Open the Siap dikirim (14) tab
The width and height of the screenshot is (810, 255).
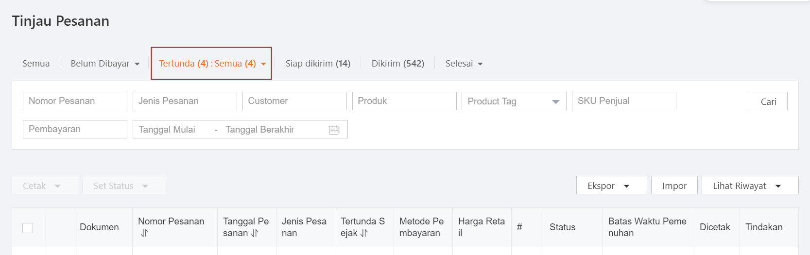click(318, 64)
